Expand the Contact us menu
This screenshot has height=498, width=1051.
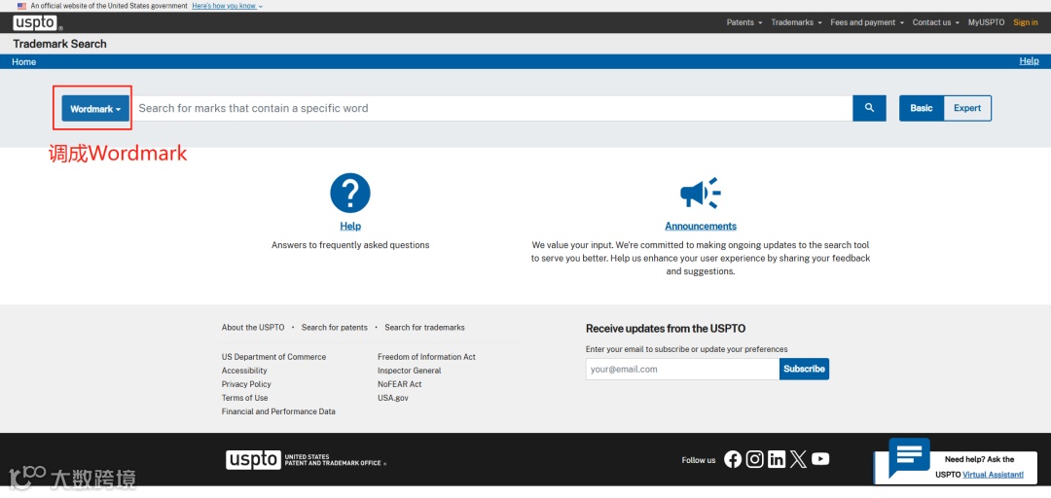point(936,22)
